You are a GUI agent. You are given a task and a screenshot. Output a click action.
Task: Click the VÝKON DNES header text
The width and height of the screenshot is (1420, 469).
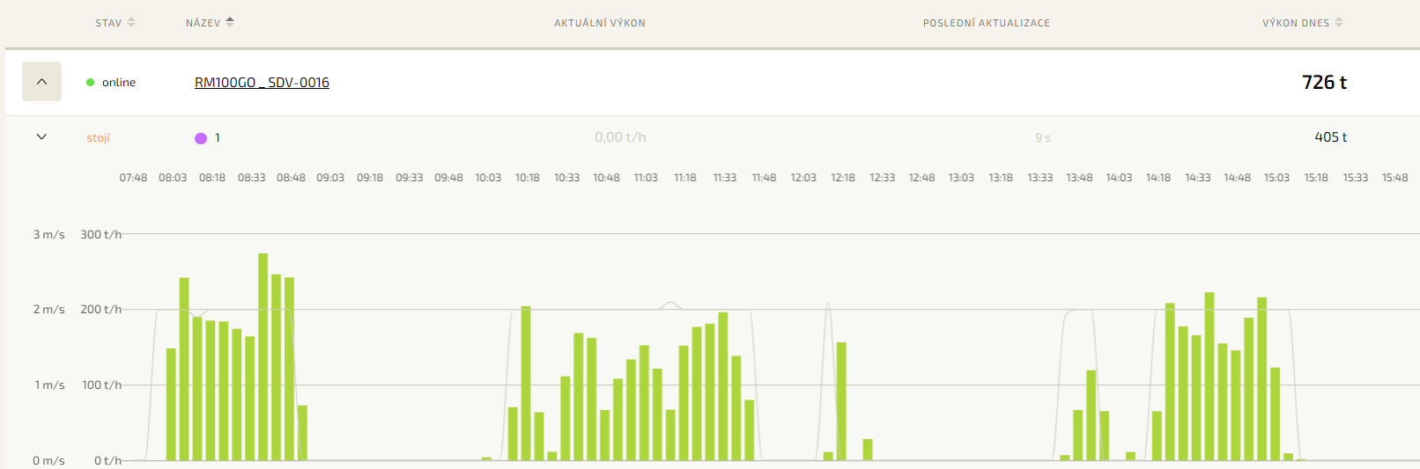(1296, 23)
